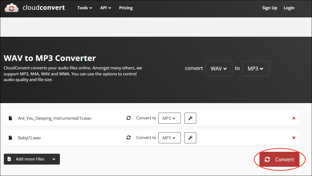
Task: Select the Are_You_Sleeping_Instrumental(1).wav file name
Action: [x=54, y=118]
